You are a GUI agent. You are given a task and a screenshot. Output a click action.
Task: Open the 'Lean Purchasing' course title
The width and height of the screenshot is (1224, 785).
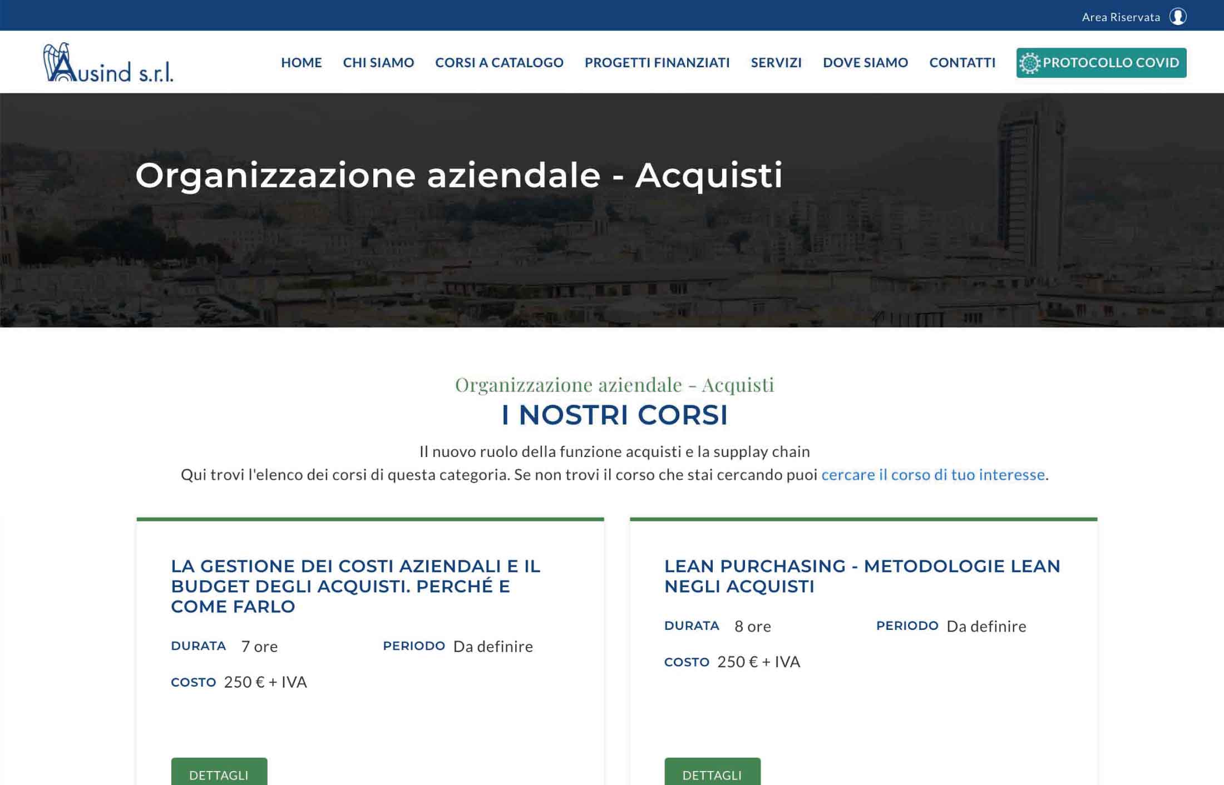[x=862, y=576]
